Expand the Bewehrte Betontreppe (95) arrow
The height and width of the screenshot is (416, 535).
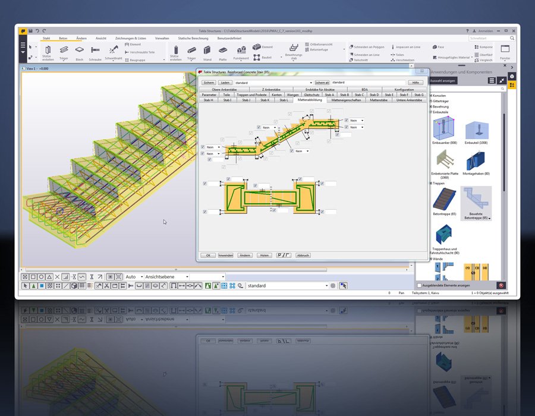[x=490, y=218]
